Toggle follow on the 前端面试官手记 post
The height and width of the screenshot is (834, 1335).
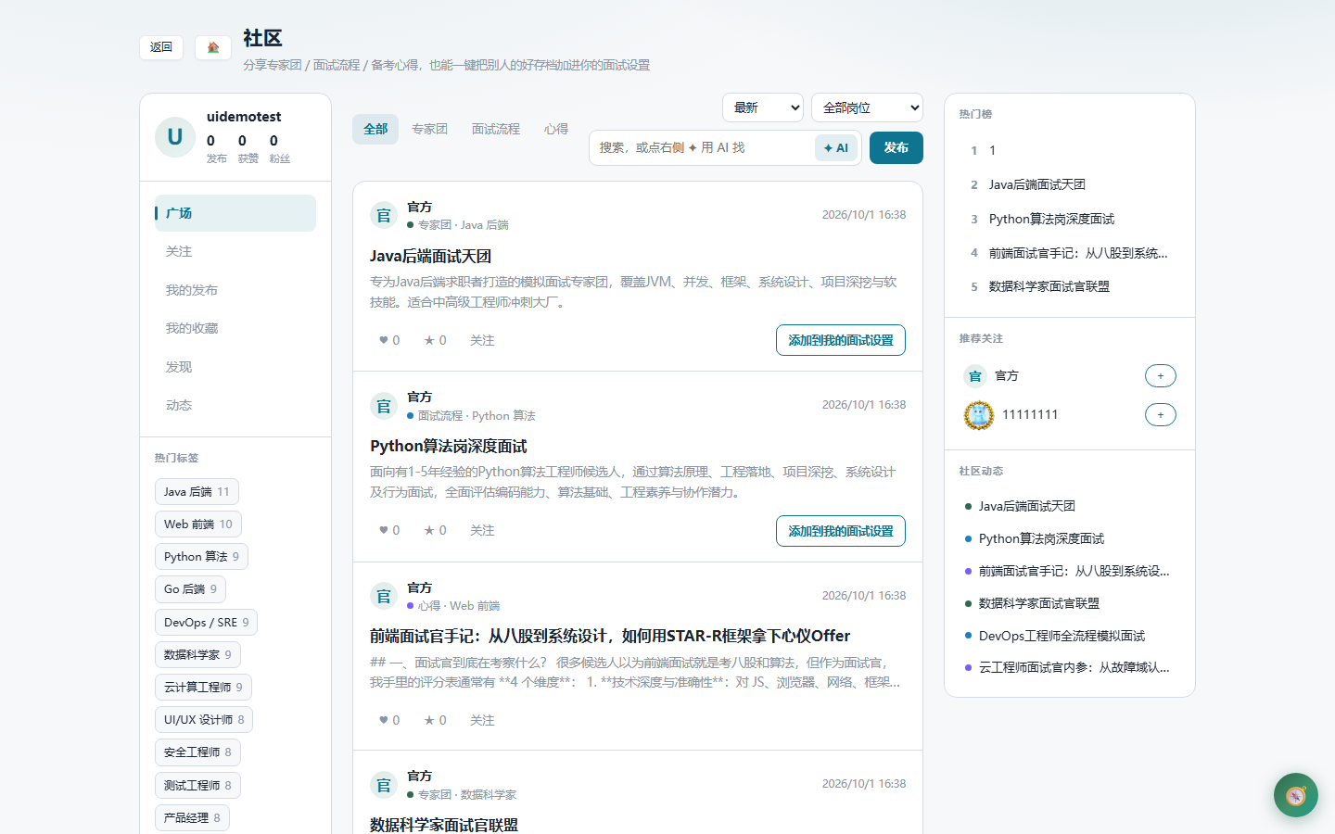[x=482, y=720]
